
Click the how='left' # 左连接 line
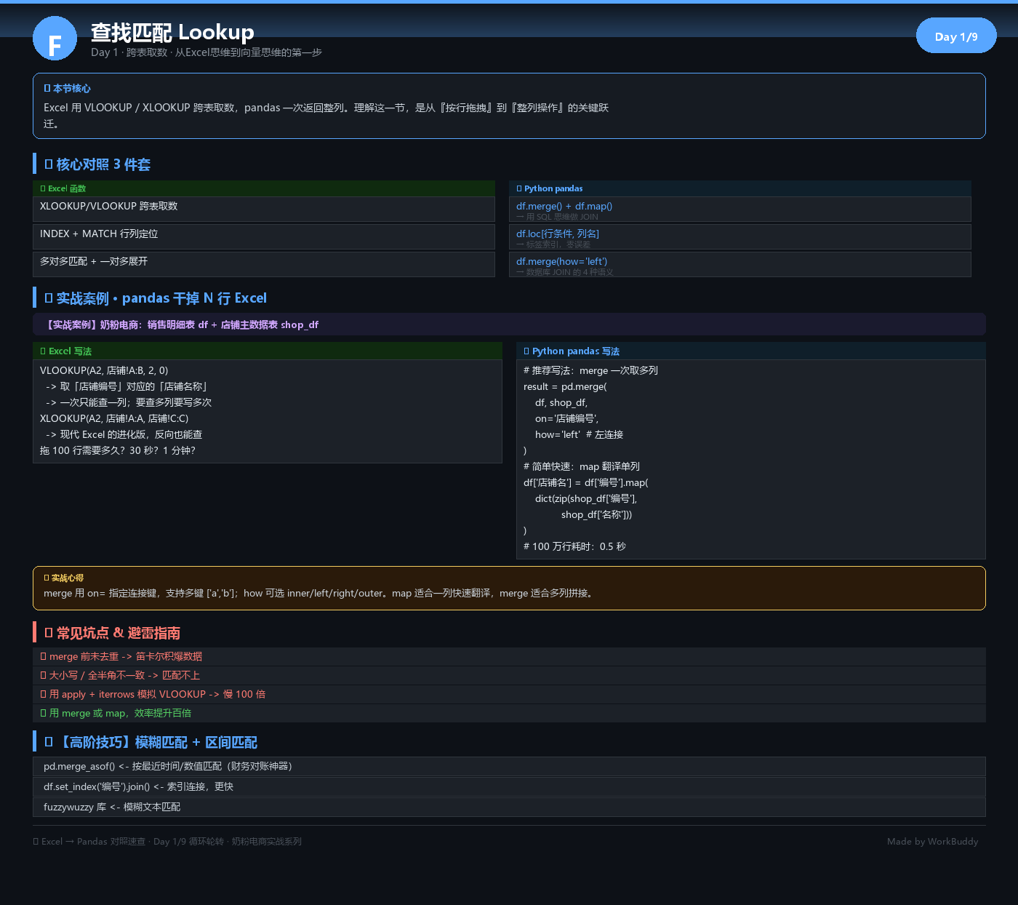[580, 434]
